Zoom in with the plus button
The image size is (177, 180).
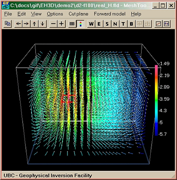pyautogui.click(x=61, y=24)
